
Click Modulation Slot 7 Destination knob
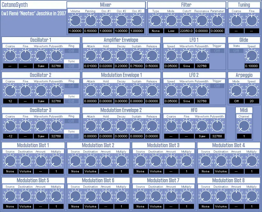pos(156,196)
